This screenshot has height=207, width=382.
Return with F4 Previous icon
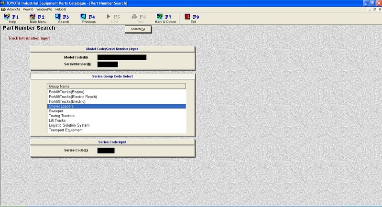(88, 19)
